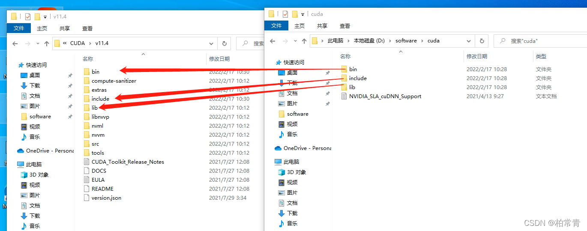
Task: Open recent locations dropdown in cuda window
Action: pos(296,41)
